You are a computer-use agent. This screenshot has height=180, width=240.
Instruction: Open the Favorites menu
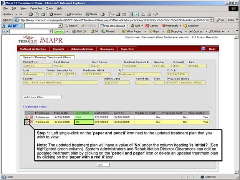pyautogui.click(x=36, y=8)
